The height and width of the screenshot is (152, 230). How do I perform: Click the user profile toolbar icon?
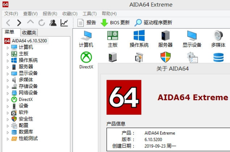click(53, 23)
